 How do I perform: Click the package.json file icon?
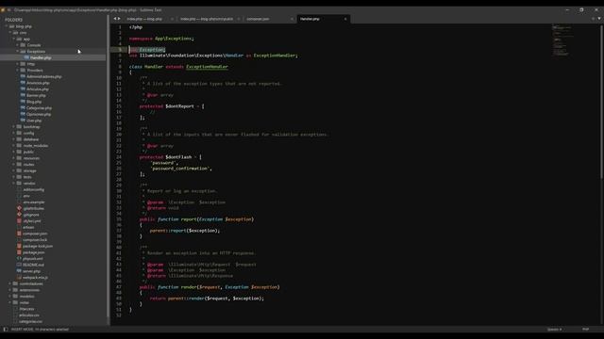pyautogui.click(x=19, y=252)
